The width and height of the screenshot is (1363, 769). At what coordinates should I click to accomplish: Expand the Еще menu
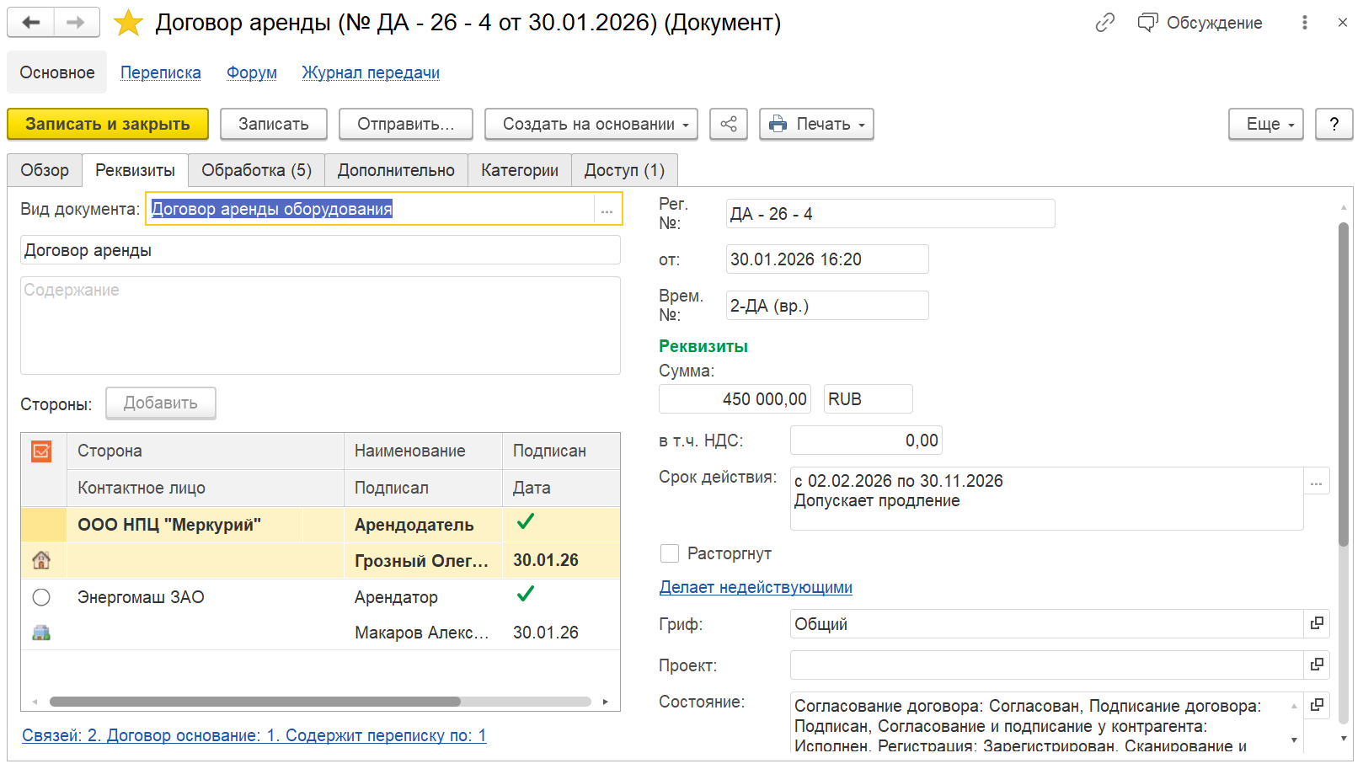coord(1265,124)
